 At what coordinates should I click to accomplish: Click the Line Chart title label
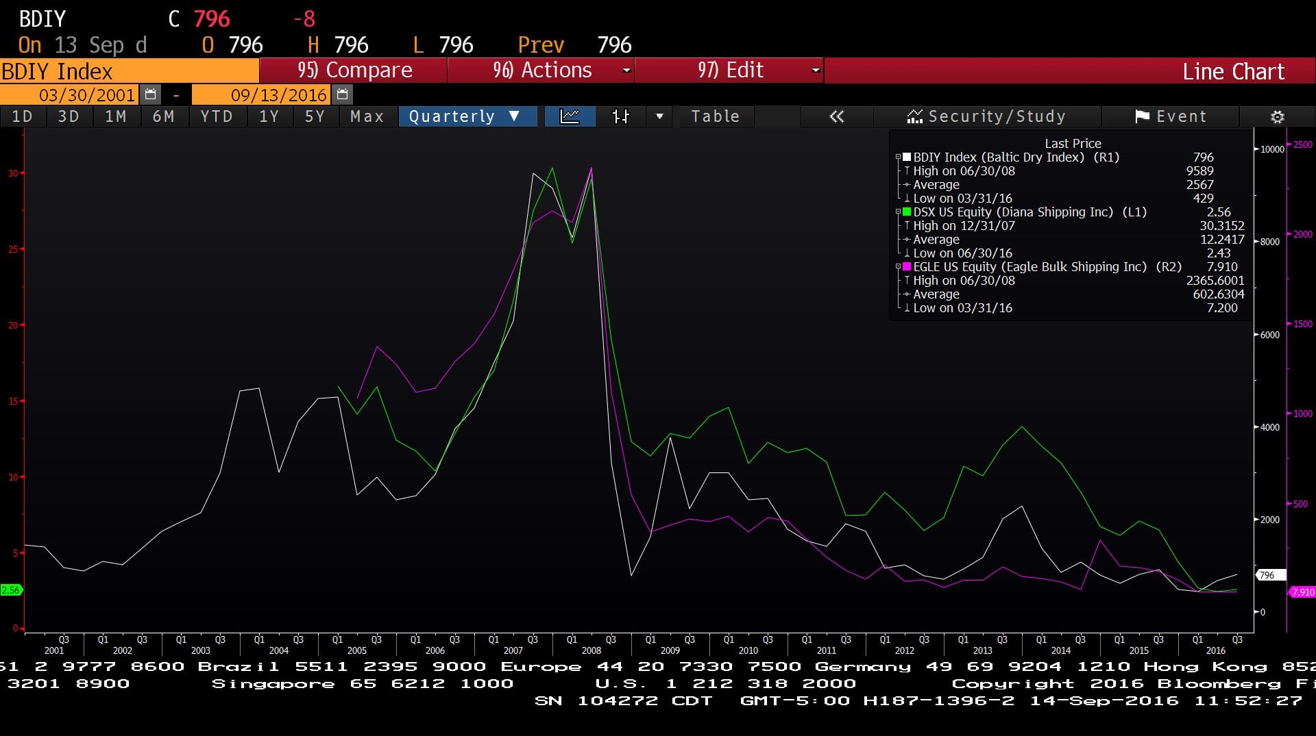click(x=1233, y=71)
